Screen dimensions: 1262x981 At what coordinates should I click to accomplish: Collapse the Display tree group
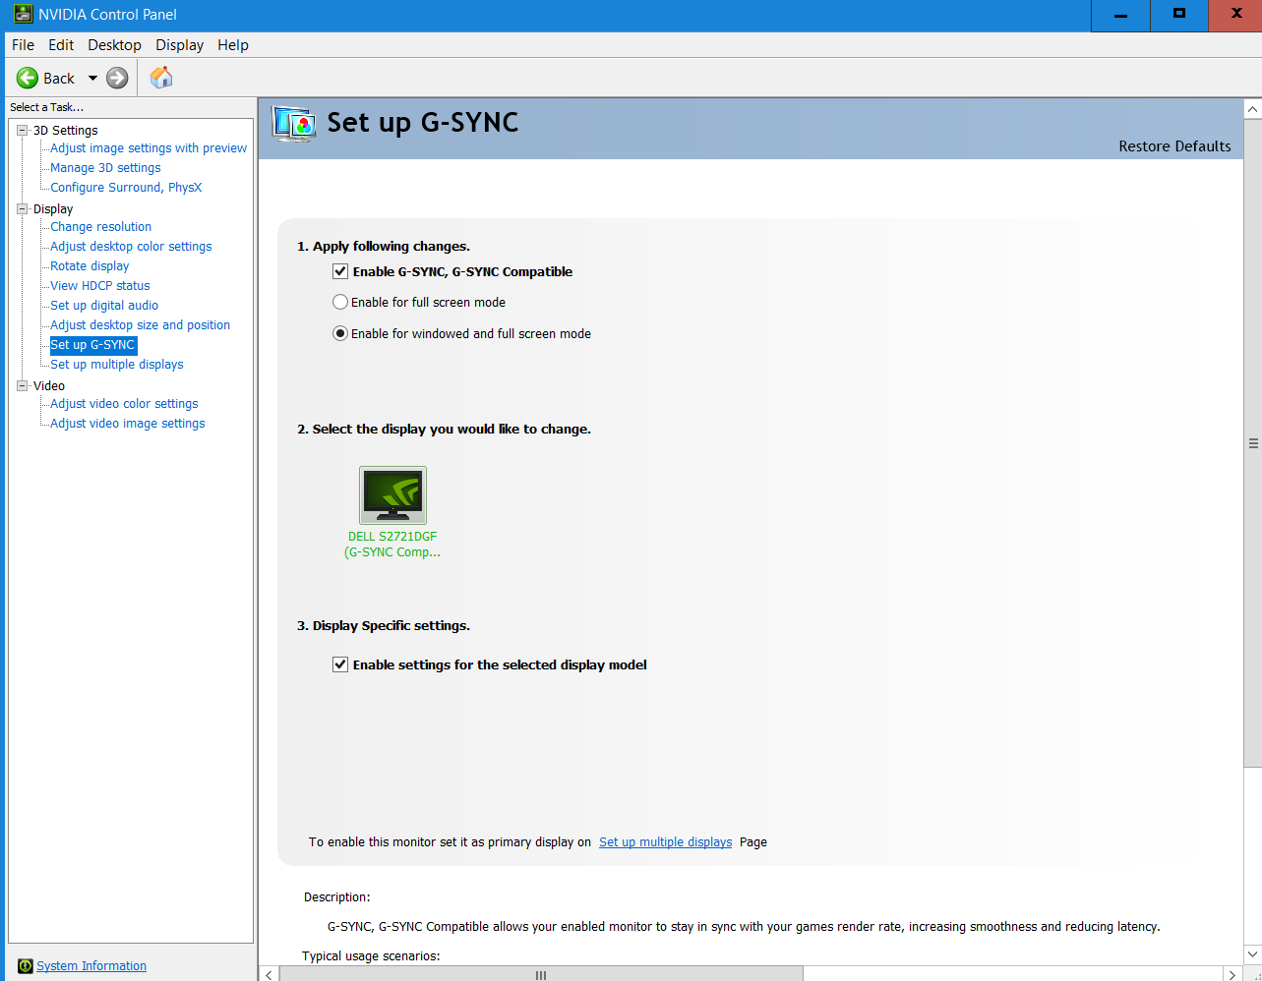tap(23, 208)
